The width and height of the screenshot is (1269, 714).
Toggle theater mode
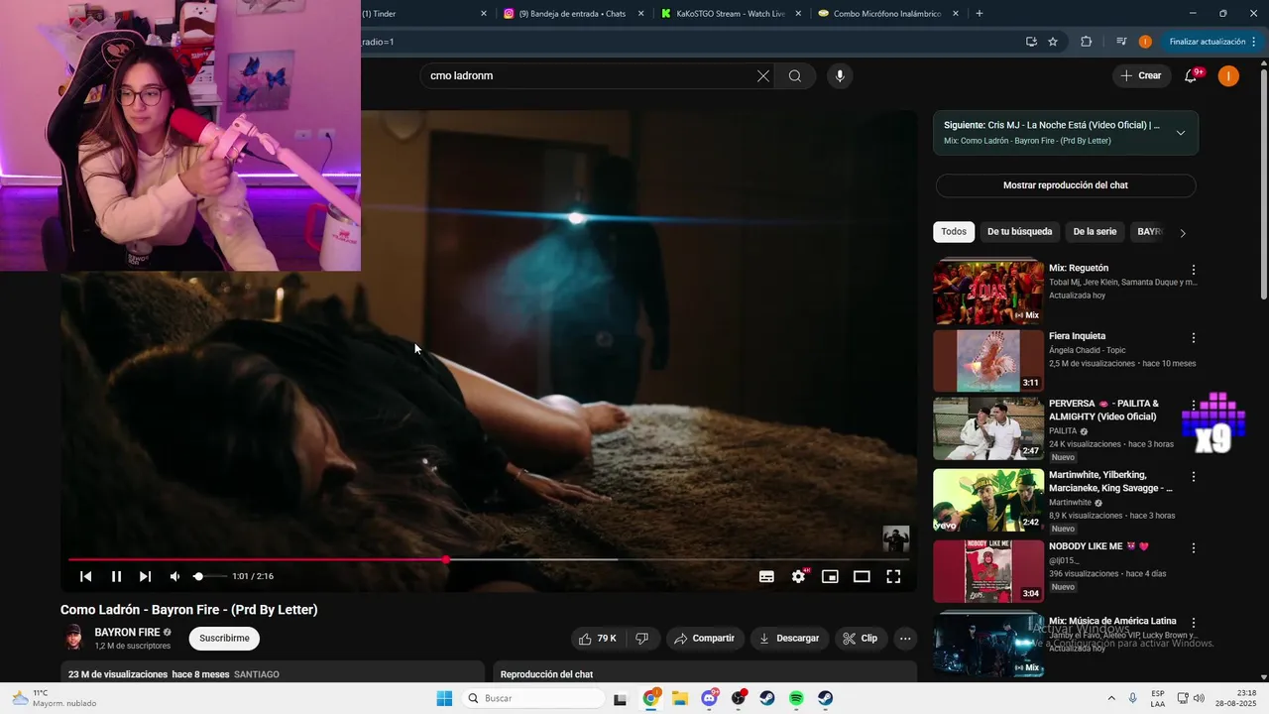[862, 576]
